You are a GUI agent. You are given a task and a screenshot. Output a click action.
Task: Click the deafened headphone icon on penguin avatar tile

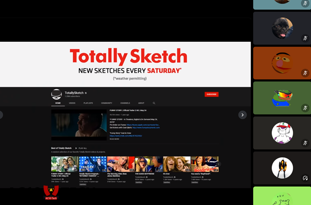tap(305, 178)
